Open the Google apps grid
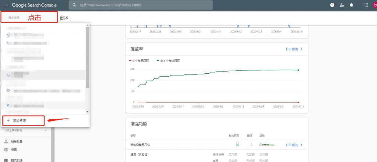The image size is (377, 162). [366, 5]
